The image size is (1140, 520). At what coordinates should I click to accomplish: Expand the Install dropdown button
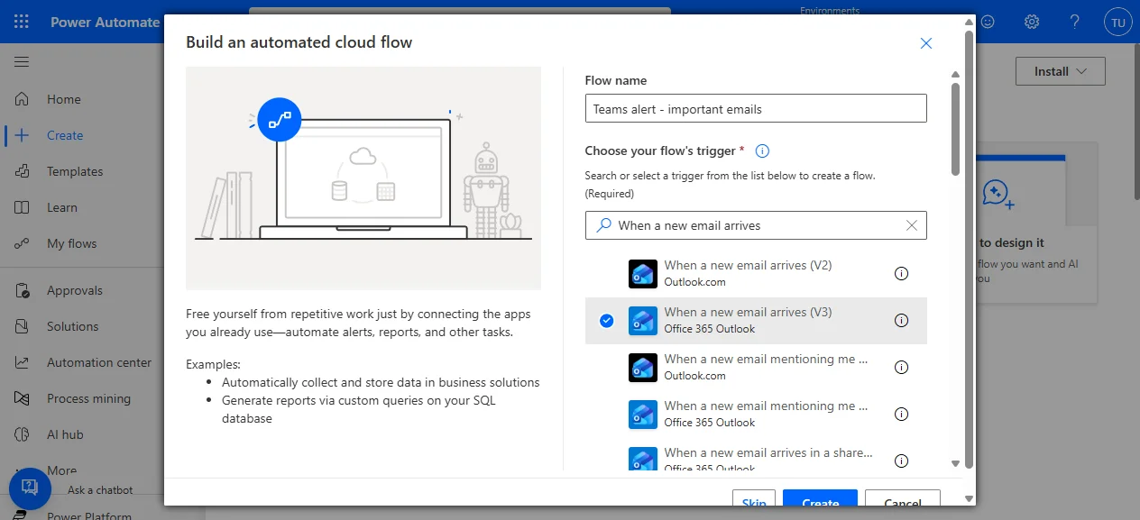pos(1060,71)
